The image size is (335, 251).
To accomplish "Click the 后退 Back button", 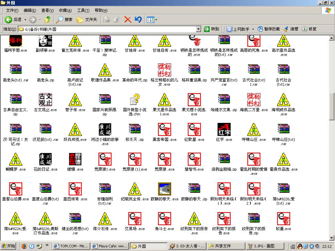I will point(13,20).
